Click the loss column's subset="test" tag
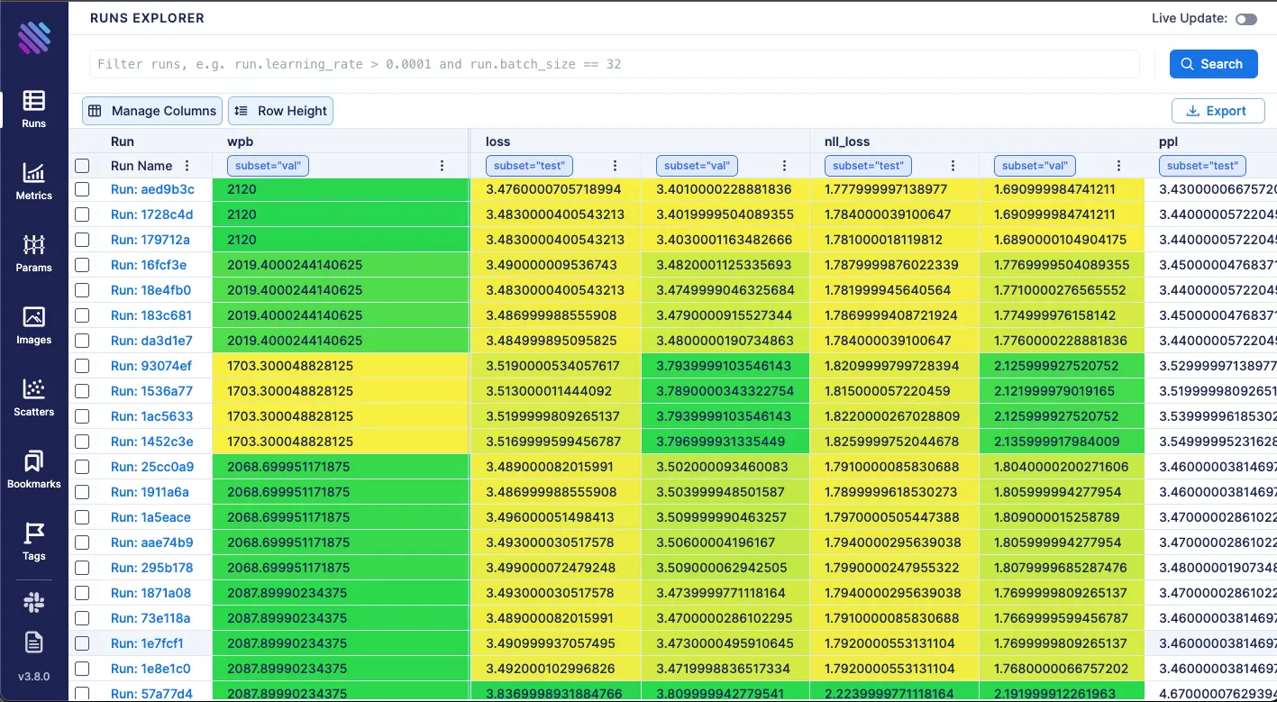1277x702 pixels. tap(530, 166)
